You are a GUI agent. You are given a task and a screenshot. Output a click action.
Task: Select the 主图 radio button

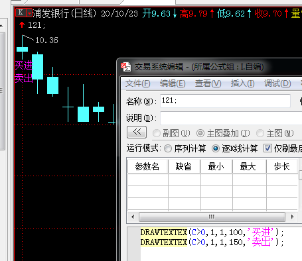tap(260, 133)
